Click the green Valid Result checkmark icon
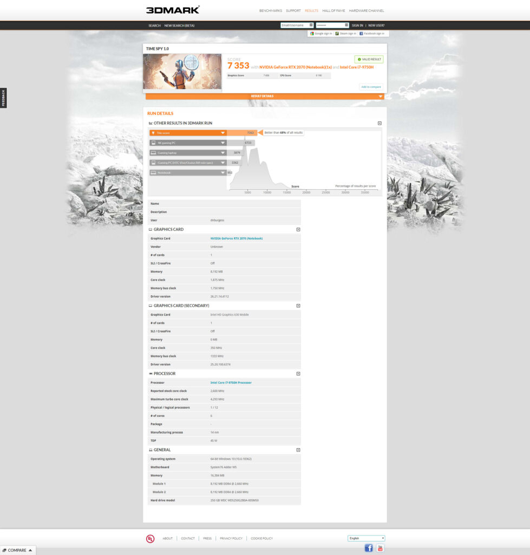Viewport: 530px width, 555px height. 359,60
